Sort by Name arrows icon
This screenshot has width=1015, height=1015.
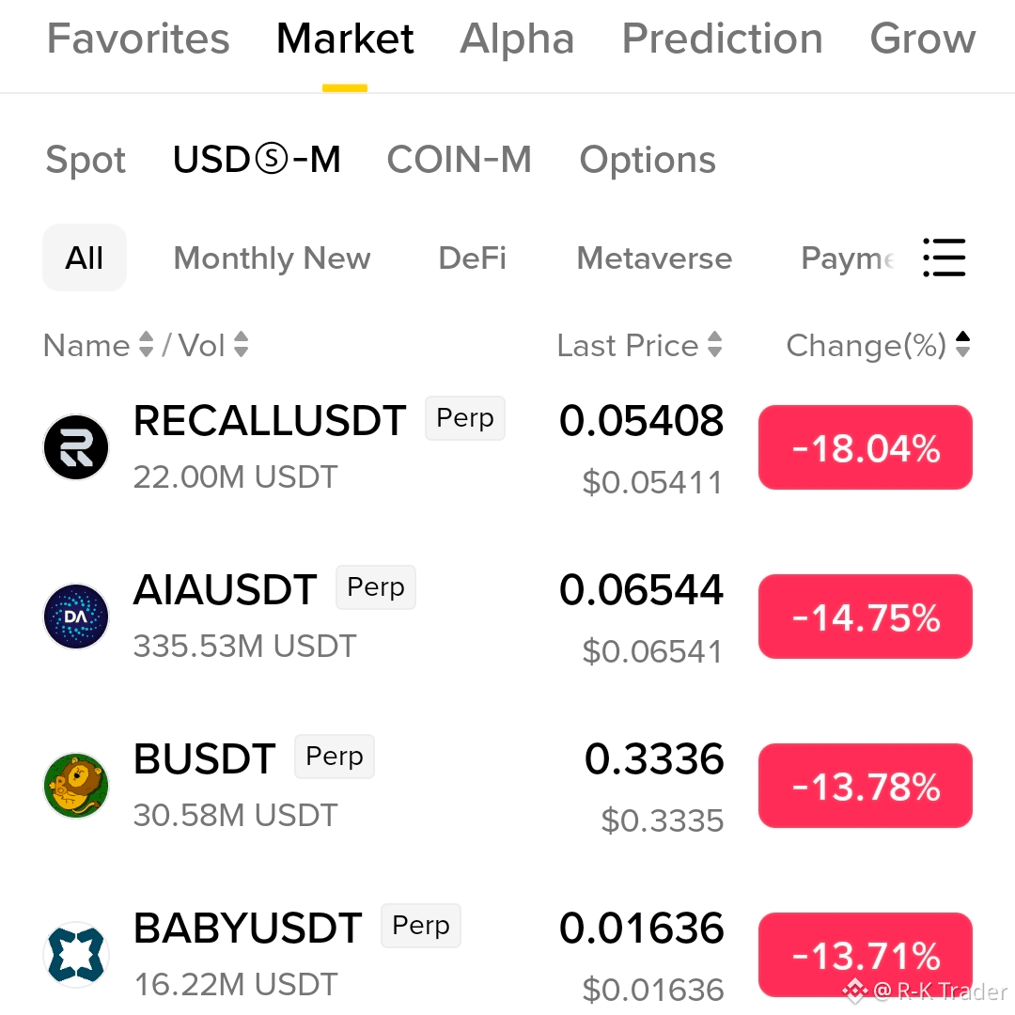[147, 344]
